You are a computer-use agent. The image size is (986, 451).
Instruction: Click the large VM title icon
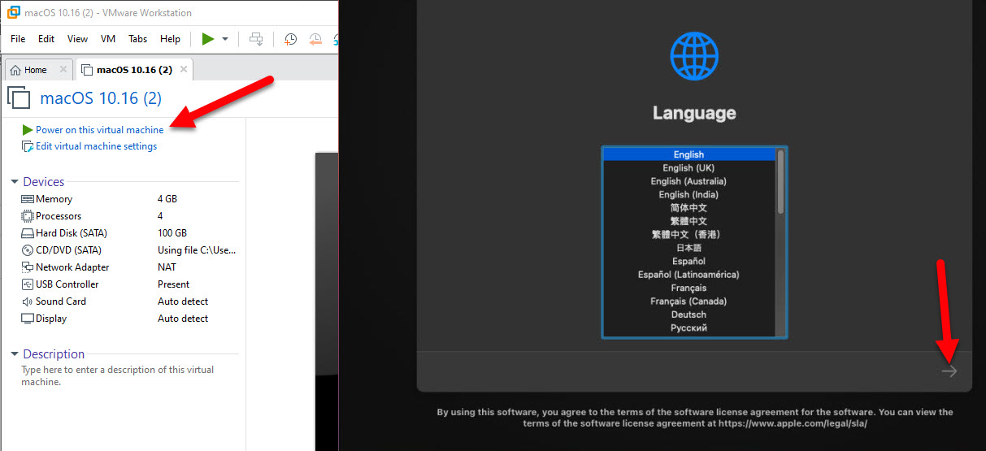click(x=19, y=98)
